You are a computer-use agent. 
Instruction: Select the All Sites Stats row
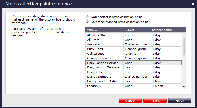[133, 35]
